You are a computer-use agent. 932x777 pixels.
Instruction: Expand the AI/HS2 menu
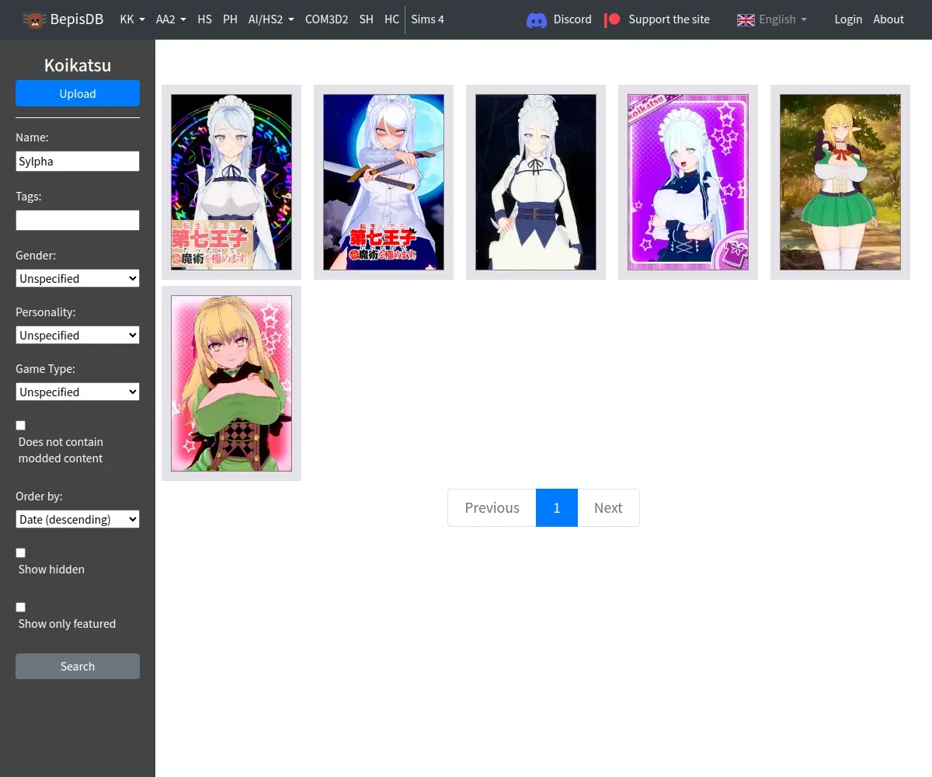(x=271, y=19)
